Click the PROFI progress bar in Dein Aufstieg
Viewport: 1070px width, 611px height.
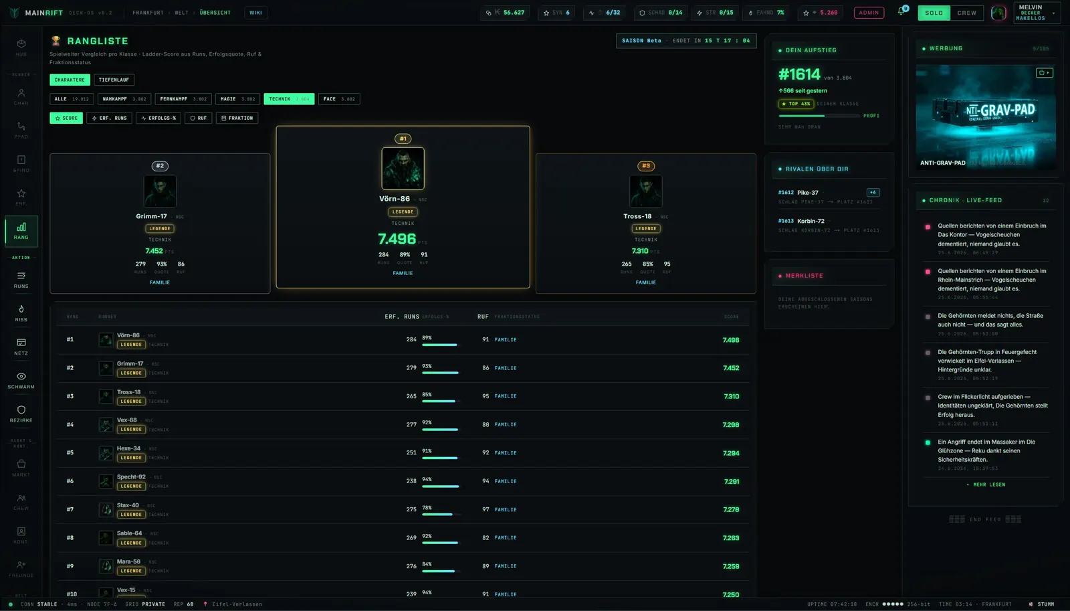point(819,116)
